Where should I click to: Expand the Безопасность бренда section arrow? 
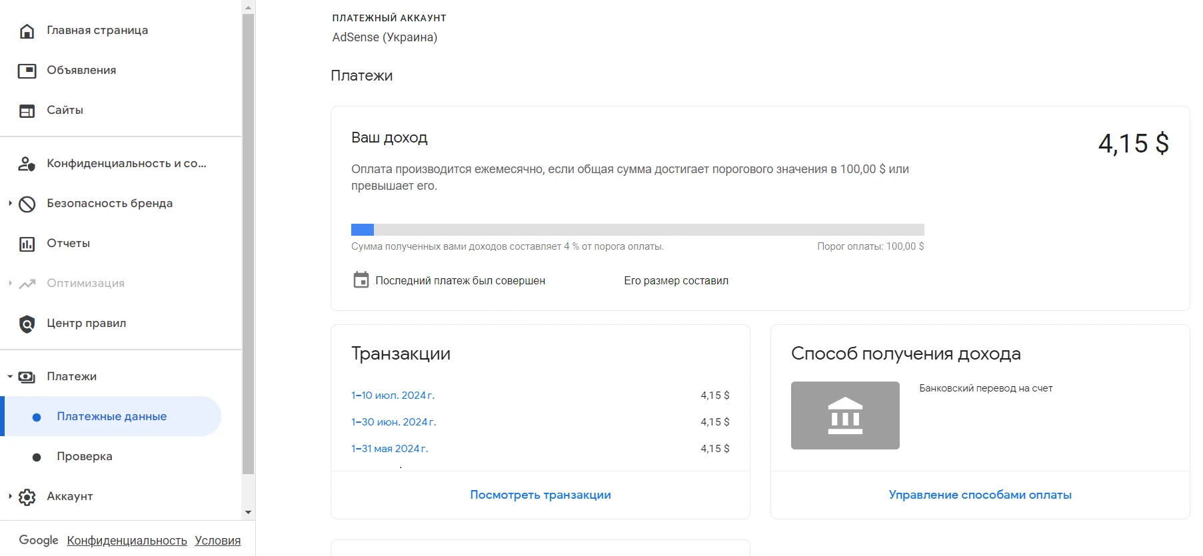(10, 203)
